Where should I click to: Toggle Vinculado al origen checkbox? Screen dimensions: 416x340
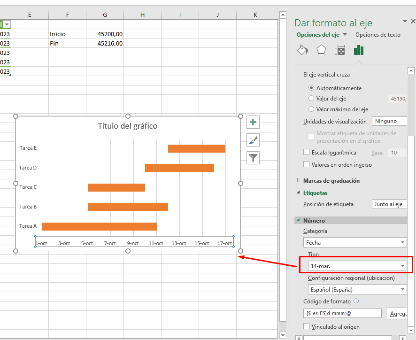[307, 326]
